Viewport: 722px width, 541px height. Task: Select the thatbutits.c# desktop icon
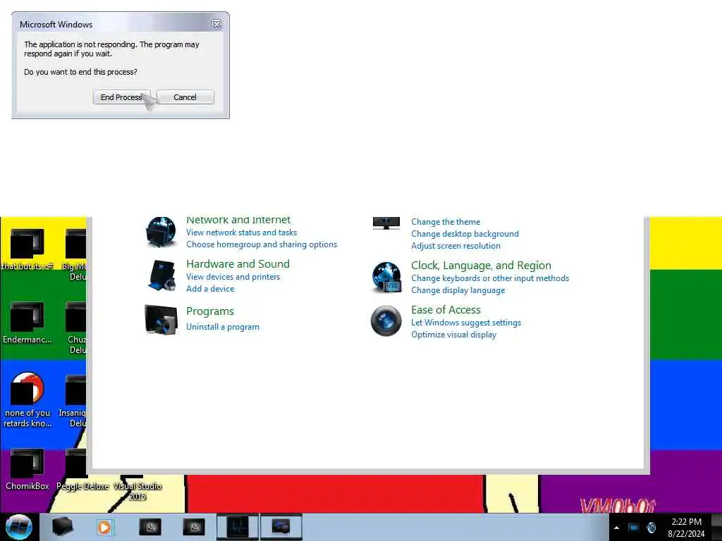pyautogui.click(x=27, y=249)
